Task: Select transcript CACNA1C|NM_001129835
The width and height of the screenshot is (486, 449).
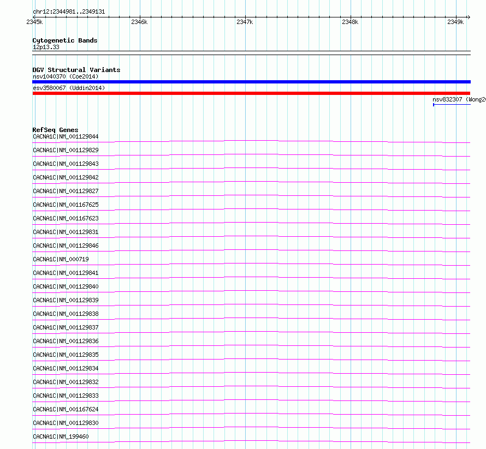Action: [x=66, y=355]
